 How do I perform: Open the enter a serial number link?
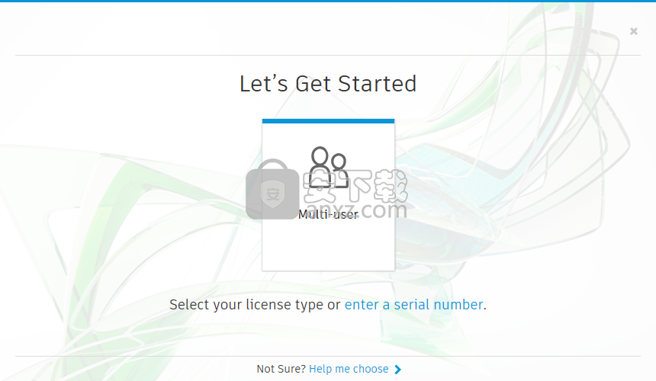click(x=413, y=305)
